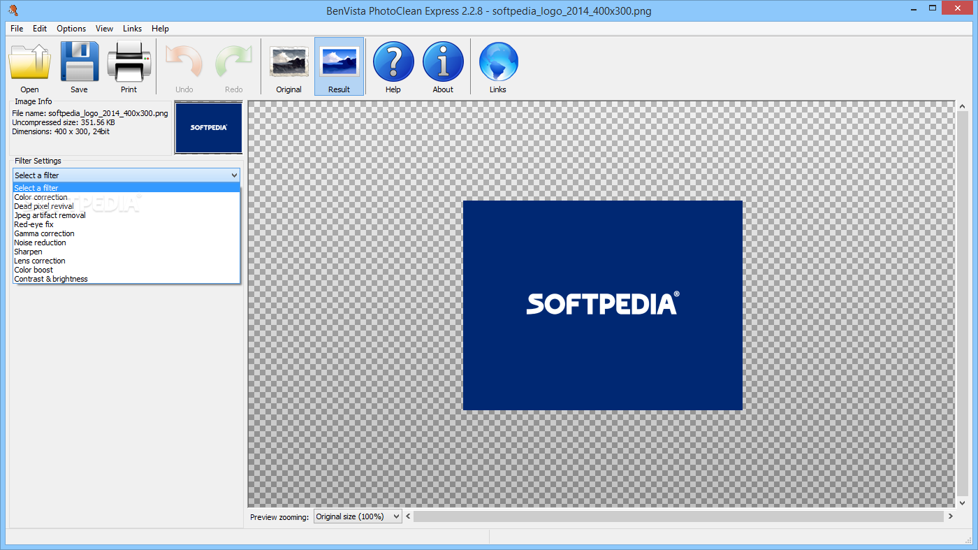Image resolution: width=978 pixels, height=550 pixels.
Task: Open Help with the question mark icon
Action: 393,61
